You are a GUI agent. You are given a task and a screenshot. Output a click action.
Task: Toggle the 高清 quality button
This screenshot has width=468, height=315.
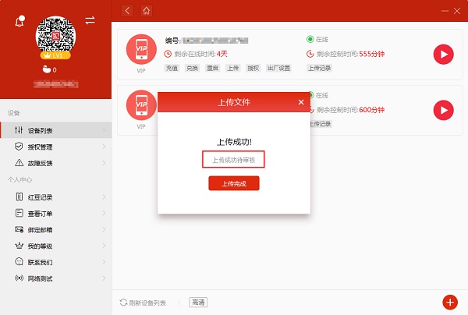[x=198, y=303]
